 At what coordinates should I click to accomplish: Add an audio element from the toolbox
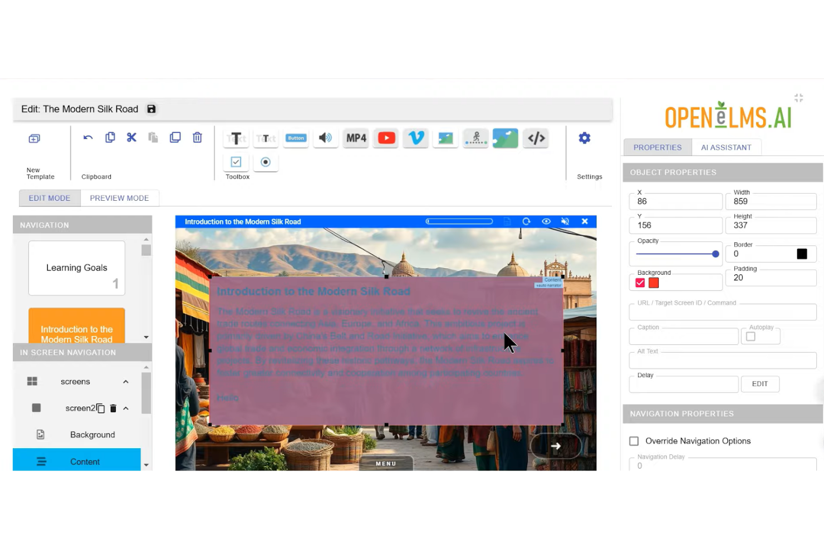click(326, 138)
